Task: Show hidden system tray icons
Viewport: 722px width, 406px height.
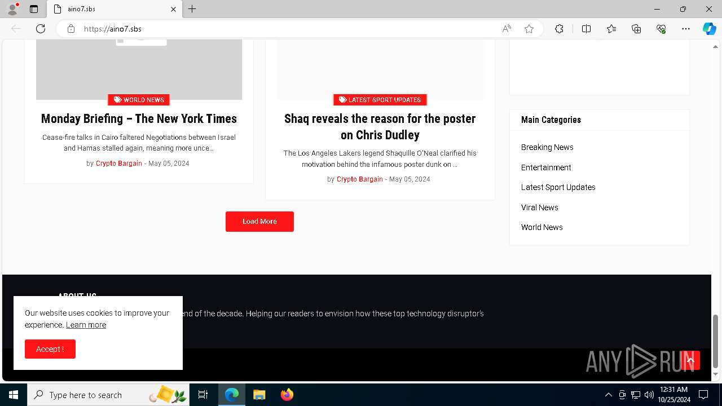Action: tap(608, 395)
